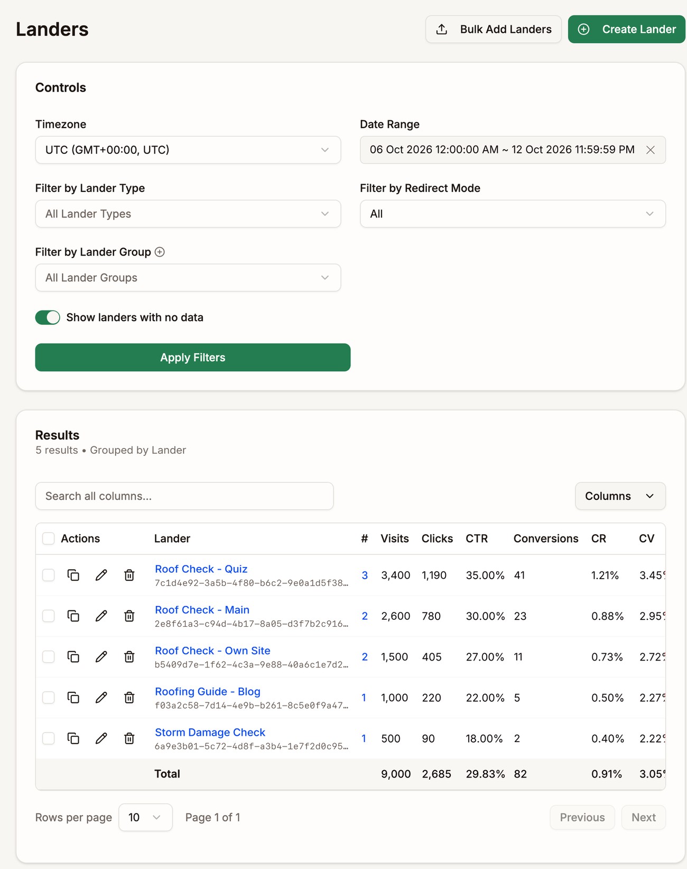Click the Create Lander button

627,29
